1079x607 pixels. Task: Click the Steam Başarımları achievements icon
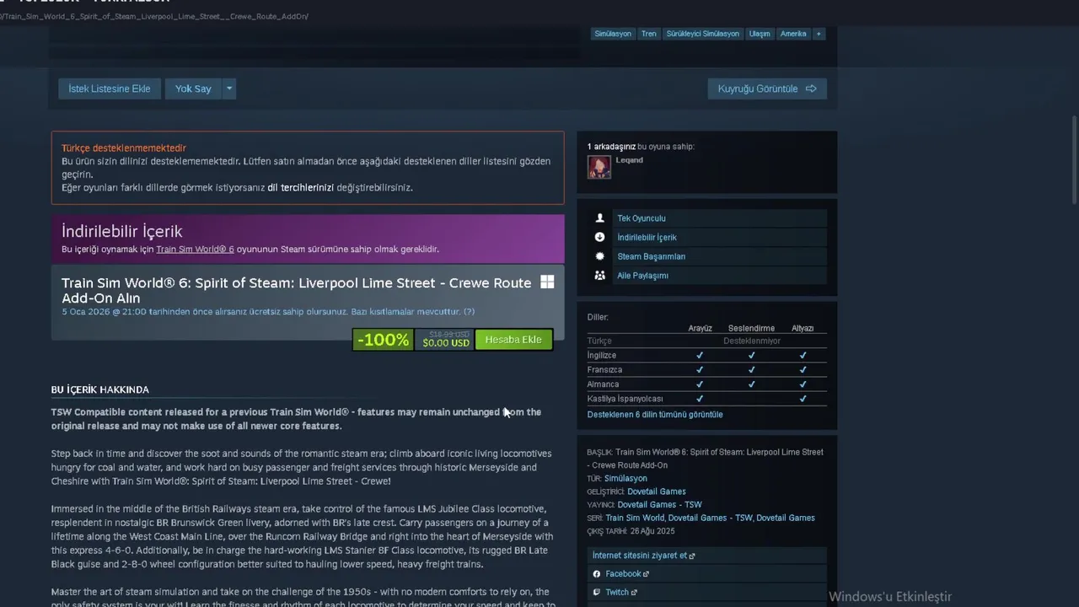point(600,256)
